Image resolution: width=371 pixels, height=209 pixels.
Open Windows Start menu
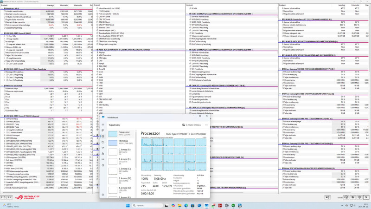click(x=128, y=205)
